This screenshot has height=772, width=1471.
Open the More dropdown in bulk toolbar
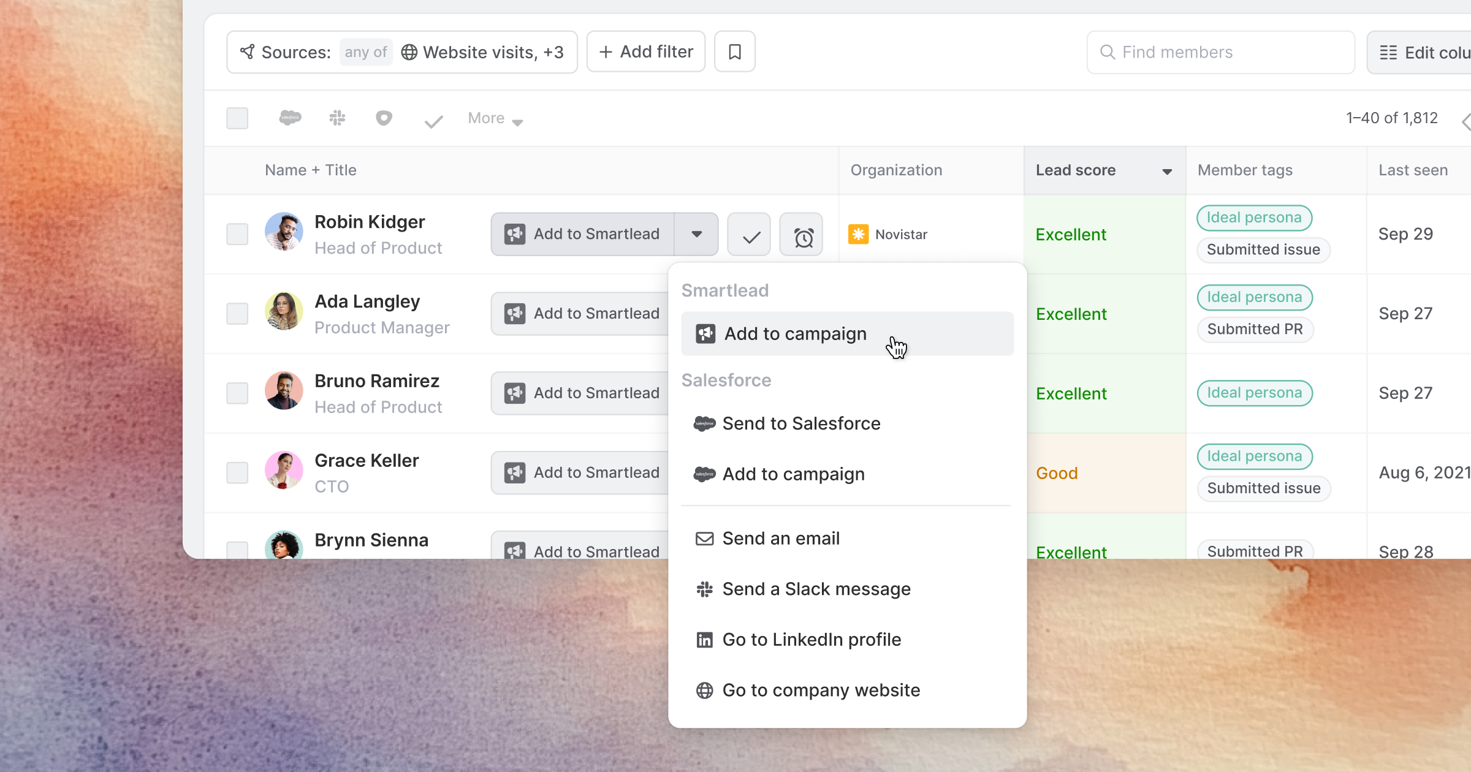pyautogui.click(x=495, y=118)
